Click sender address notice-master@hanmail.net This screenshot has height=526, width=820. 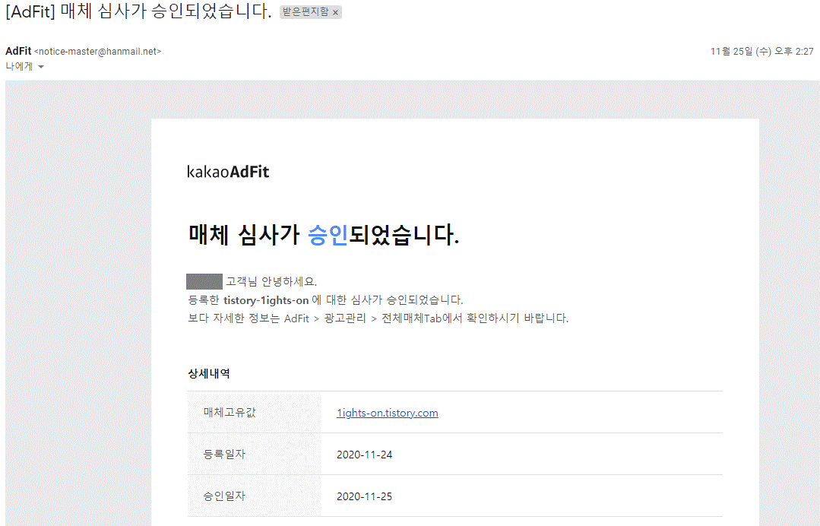98,52
